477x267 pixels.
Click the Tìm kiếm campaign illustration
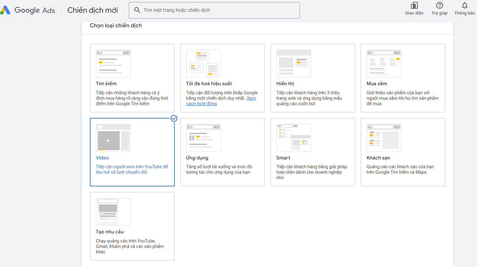(x=113, y=64)
